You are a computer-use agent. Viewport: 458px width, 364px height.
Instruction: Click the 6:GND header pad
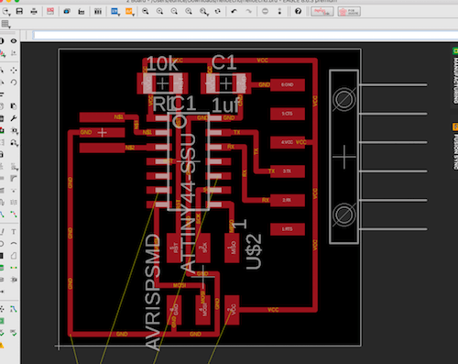288,84
